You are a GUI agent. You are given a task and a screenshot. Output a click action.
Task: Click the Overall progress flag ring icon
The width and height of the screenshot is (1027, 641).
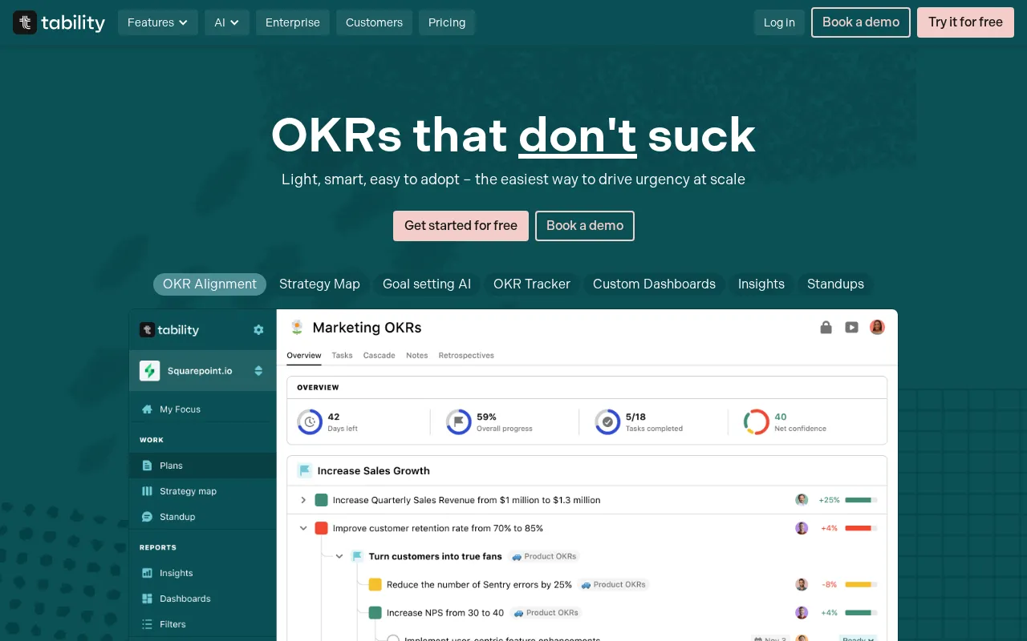pos(459,421)
